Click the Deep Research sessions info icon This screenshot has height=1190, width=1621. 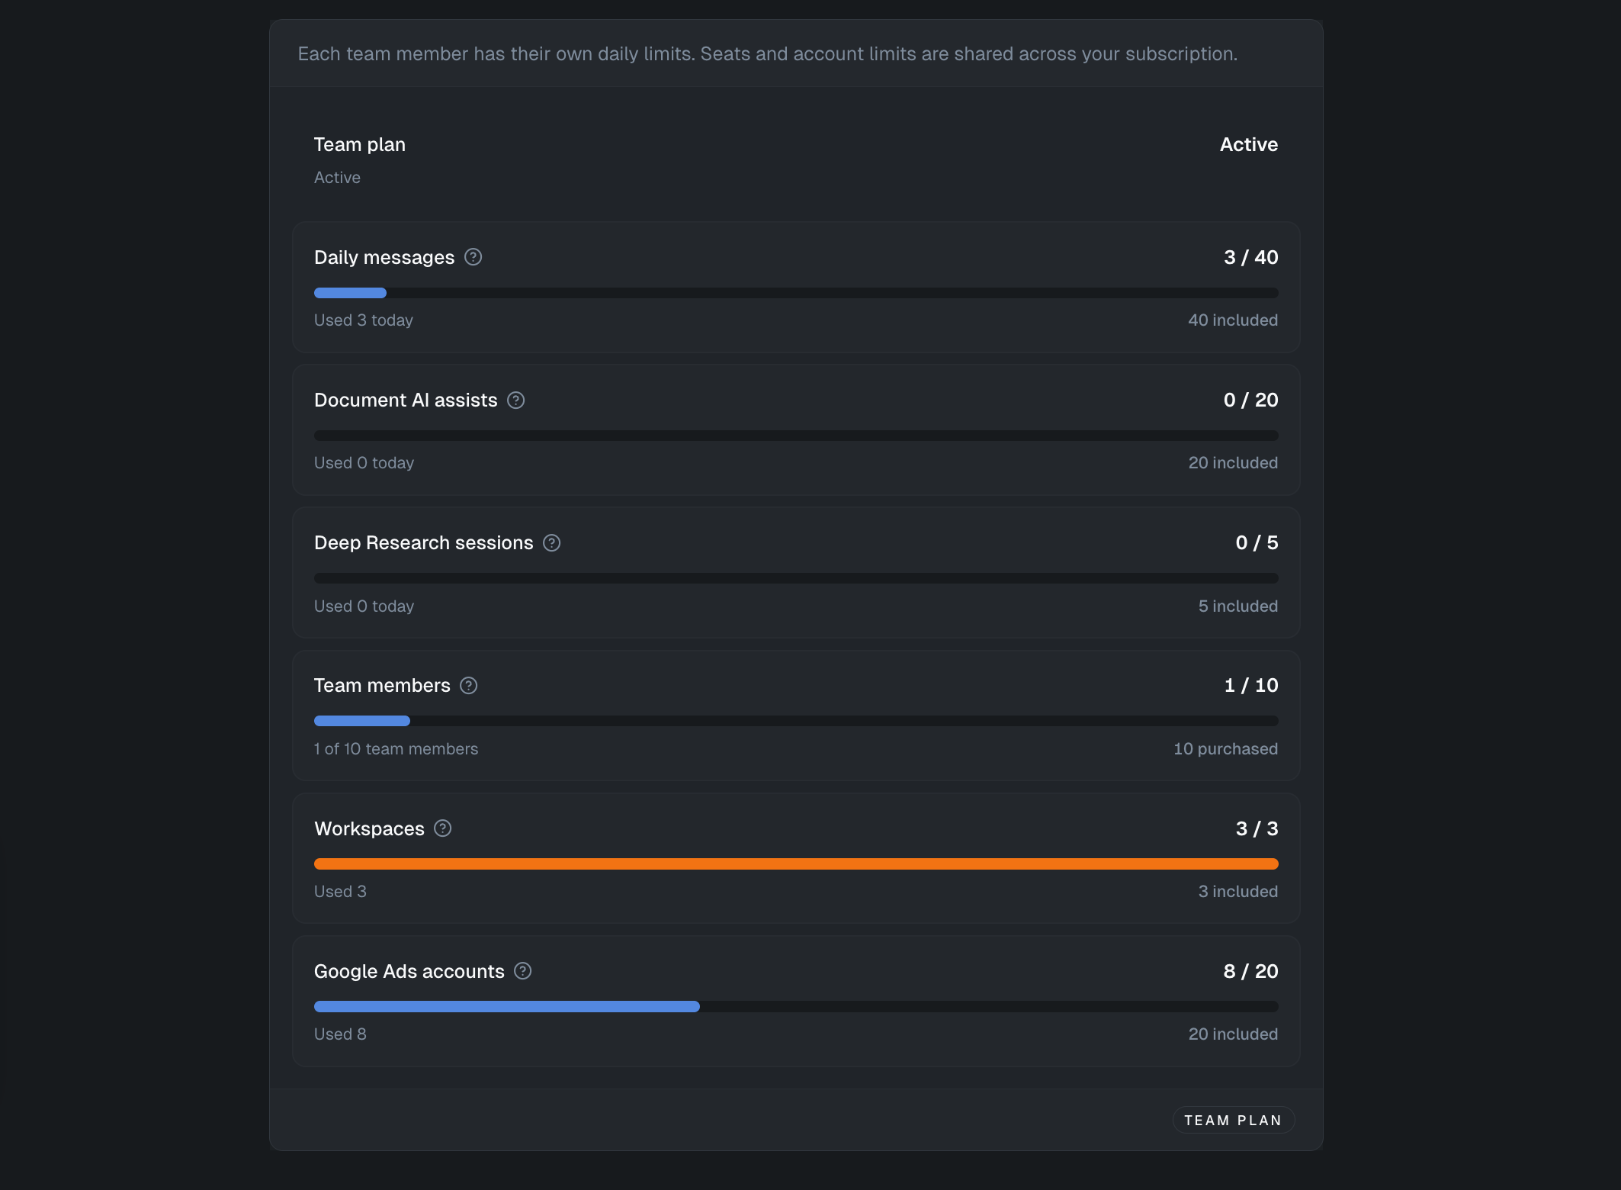[551, 543]
